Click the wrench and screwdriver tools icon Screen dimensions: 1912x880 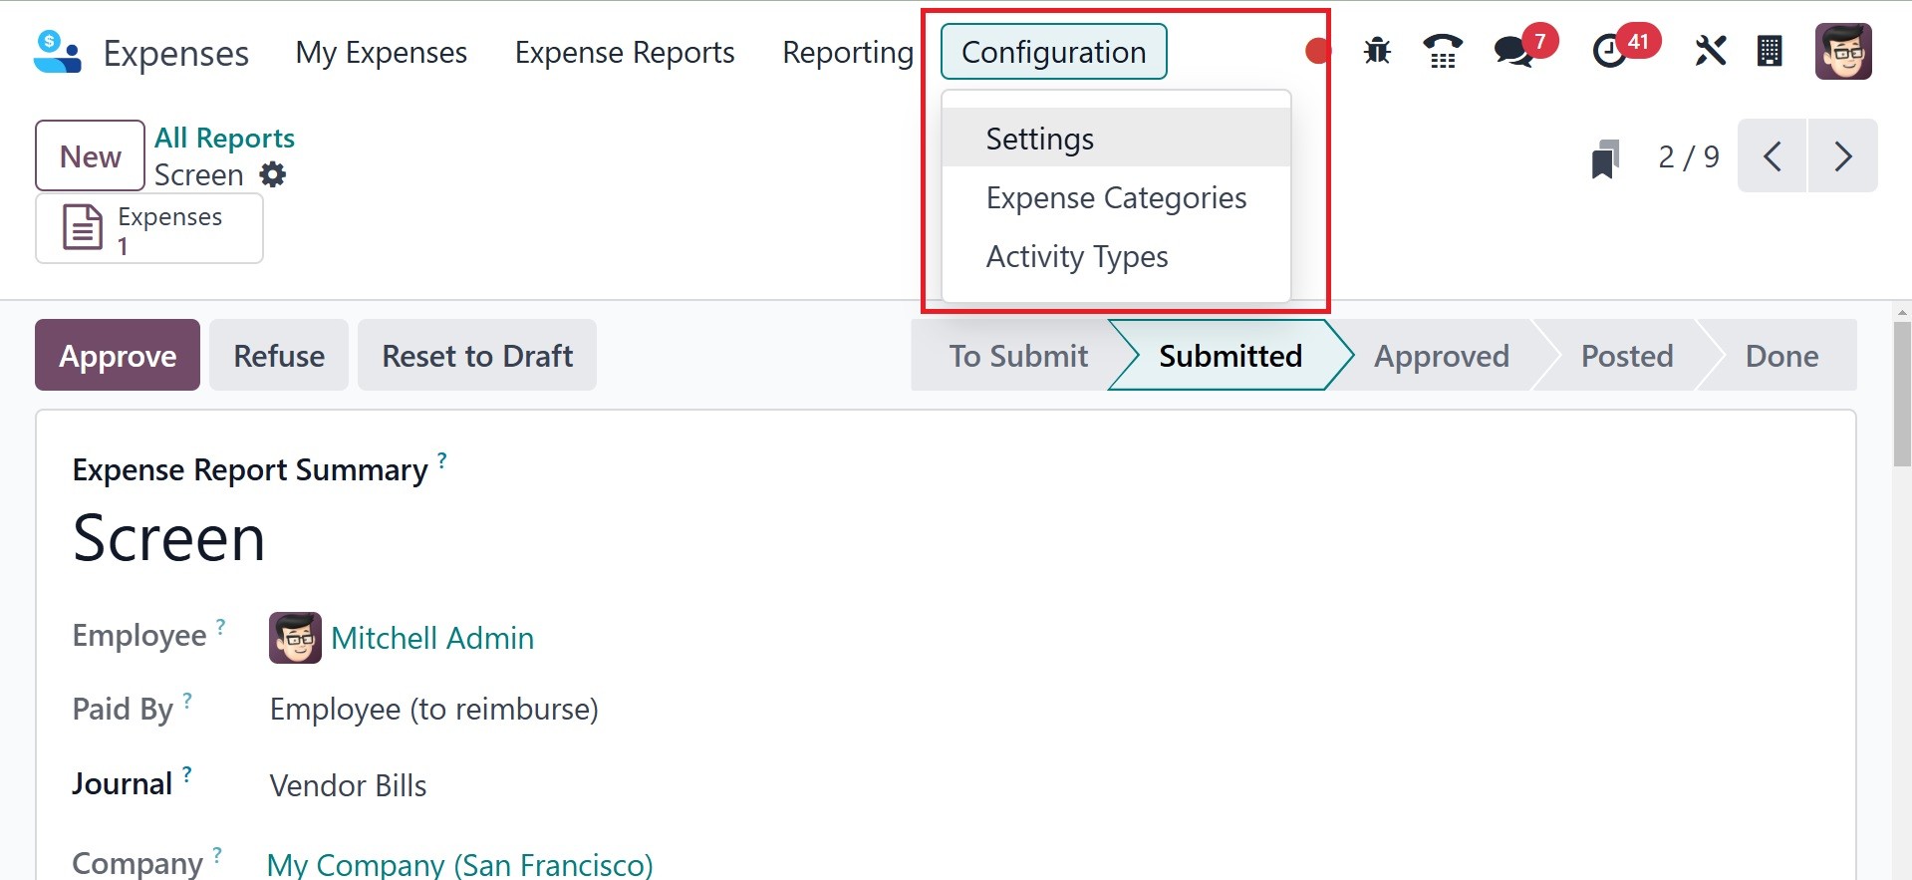(x=1710, y=51)
